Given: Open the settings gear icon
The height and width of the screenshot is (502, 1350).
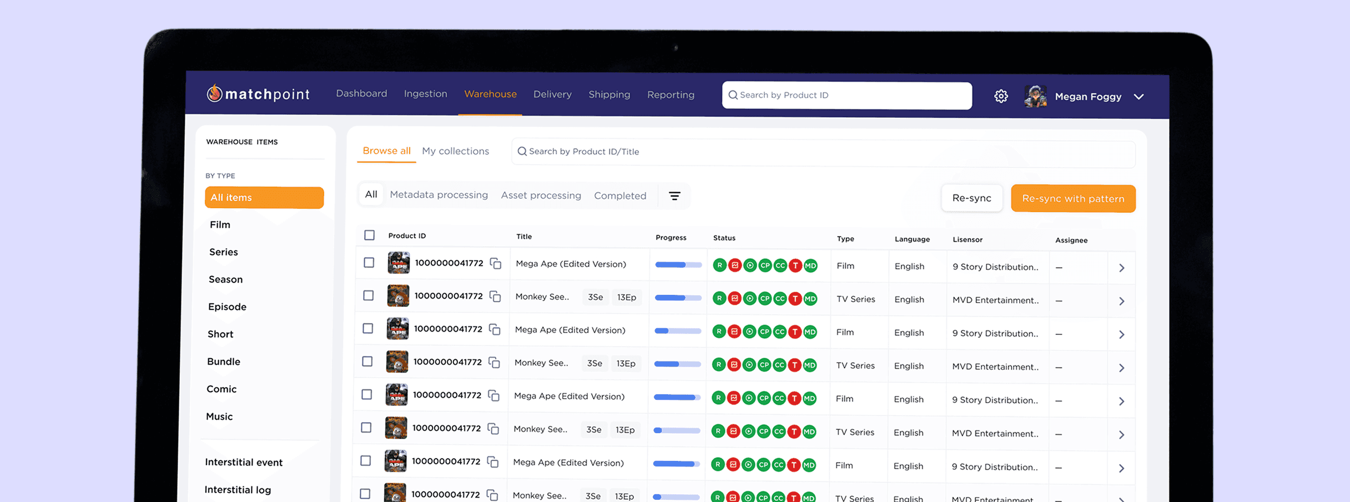Looking at the screenshot, I should click(x=1001, y=96).
